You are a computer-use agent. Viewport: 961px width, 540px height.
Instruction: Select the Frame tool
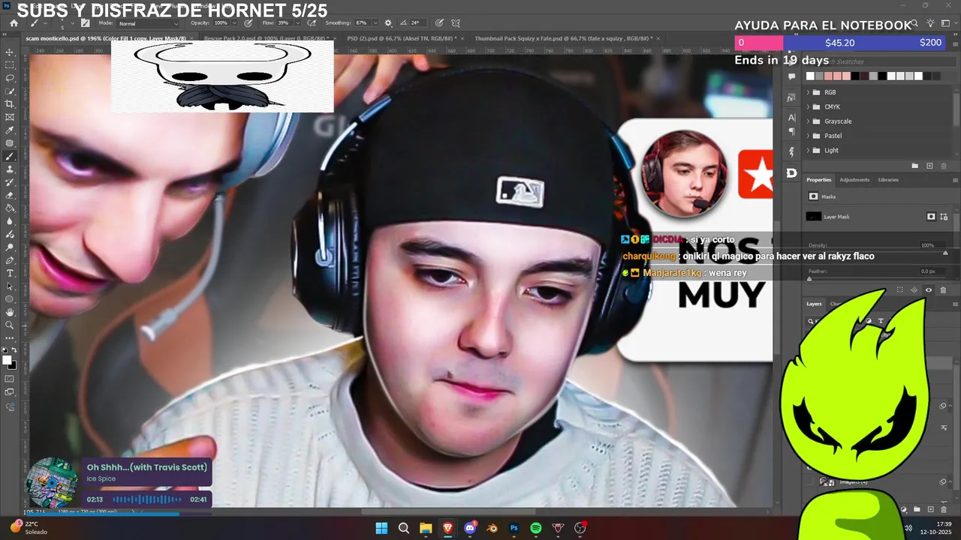tap(10, 117)
